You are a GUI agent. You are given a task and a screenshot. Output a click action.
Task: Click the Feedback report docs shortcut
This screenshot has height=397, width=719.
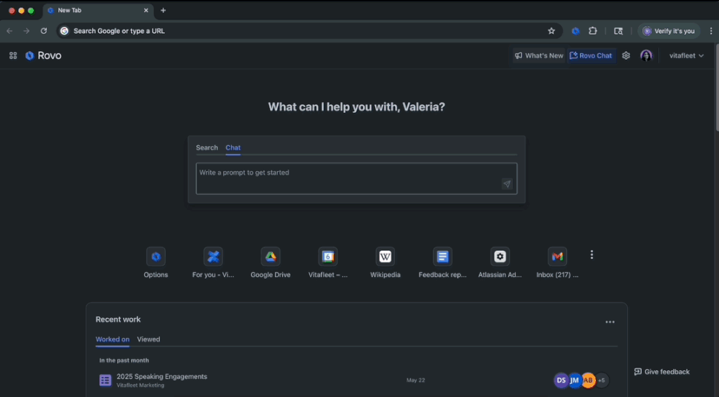(x=443, y=257)
